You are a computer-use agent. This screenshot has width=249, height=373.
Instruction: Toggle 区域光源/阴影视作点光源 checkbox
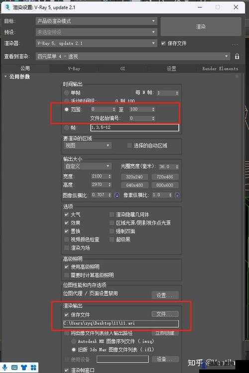click(x=111, y=223)
